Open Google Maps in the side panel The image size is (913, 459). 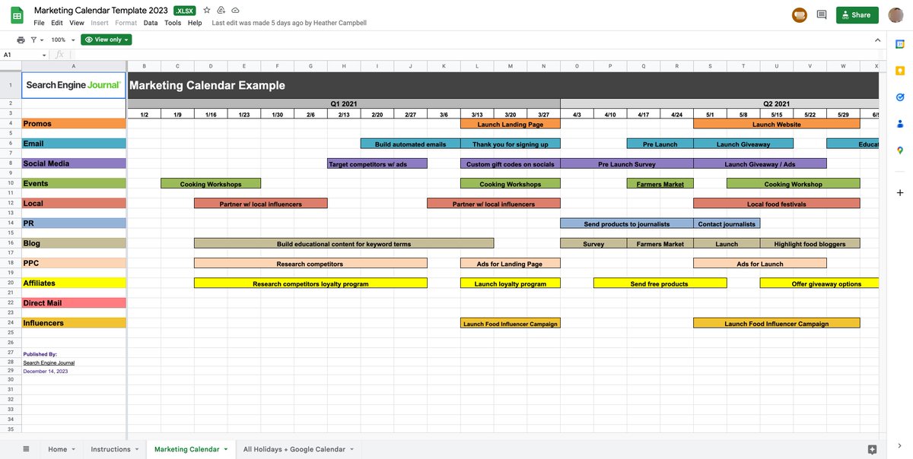point(899,150)
